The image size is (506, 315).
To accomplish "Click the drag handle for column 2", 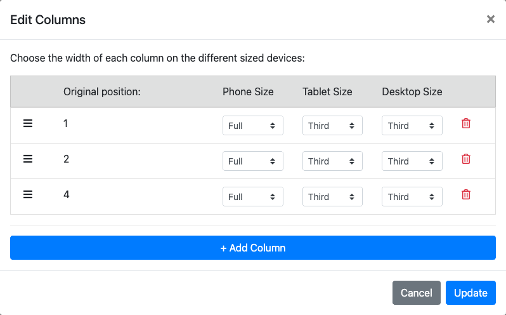I will tap(28, 159).
